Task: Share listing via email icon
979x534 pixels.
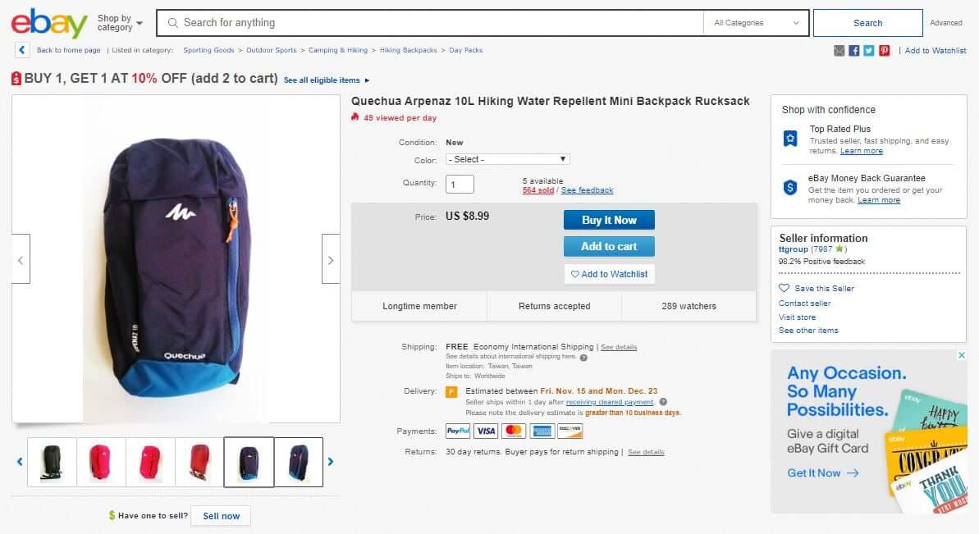Action: point(839,51)
